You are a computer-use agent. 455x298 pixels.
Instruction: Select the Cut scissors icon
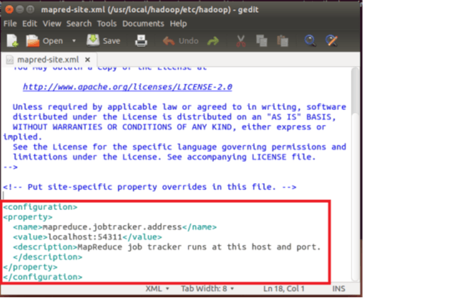(x=241, y=41)
